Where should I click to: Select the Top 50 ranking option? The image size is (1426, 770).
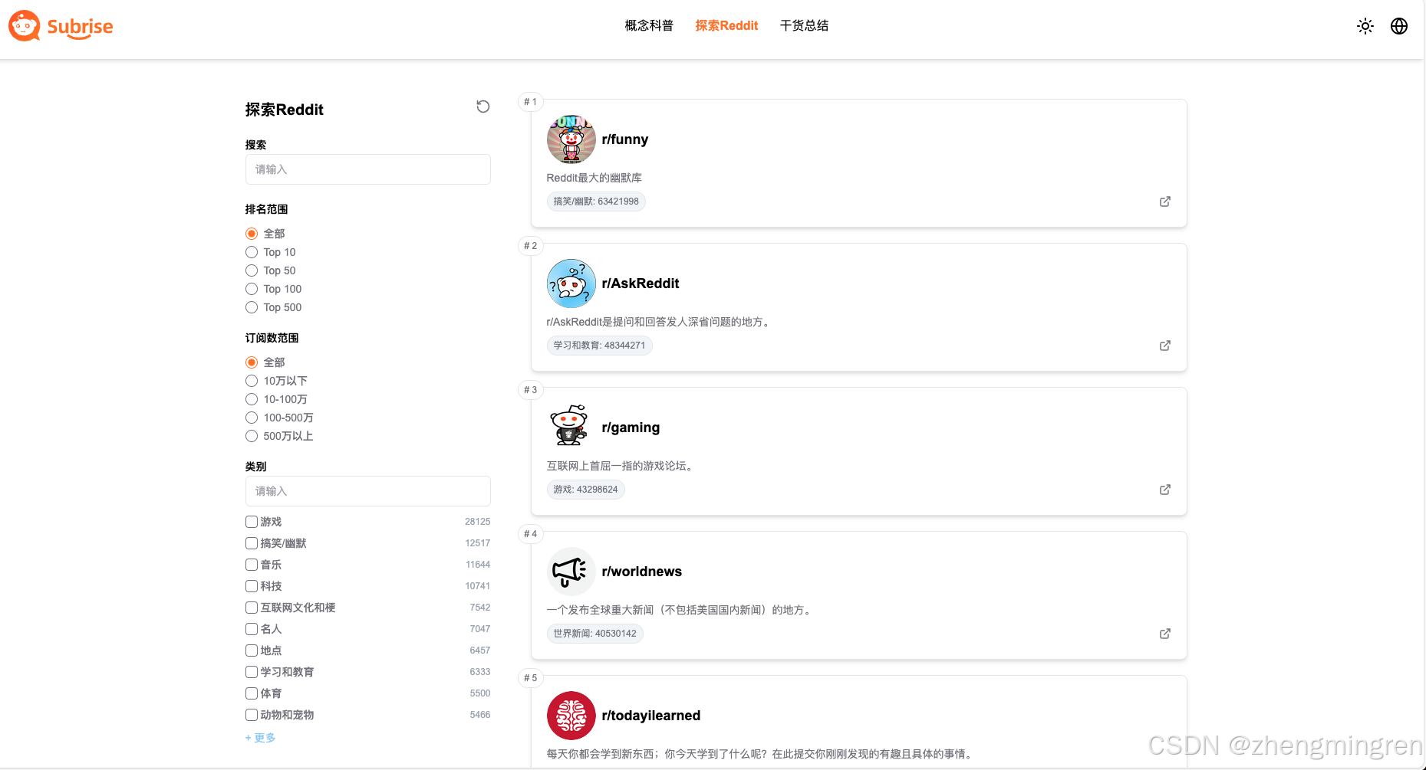tap(252, 270)
